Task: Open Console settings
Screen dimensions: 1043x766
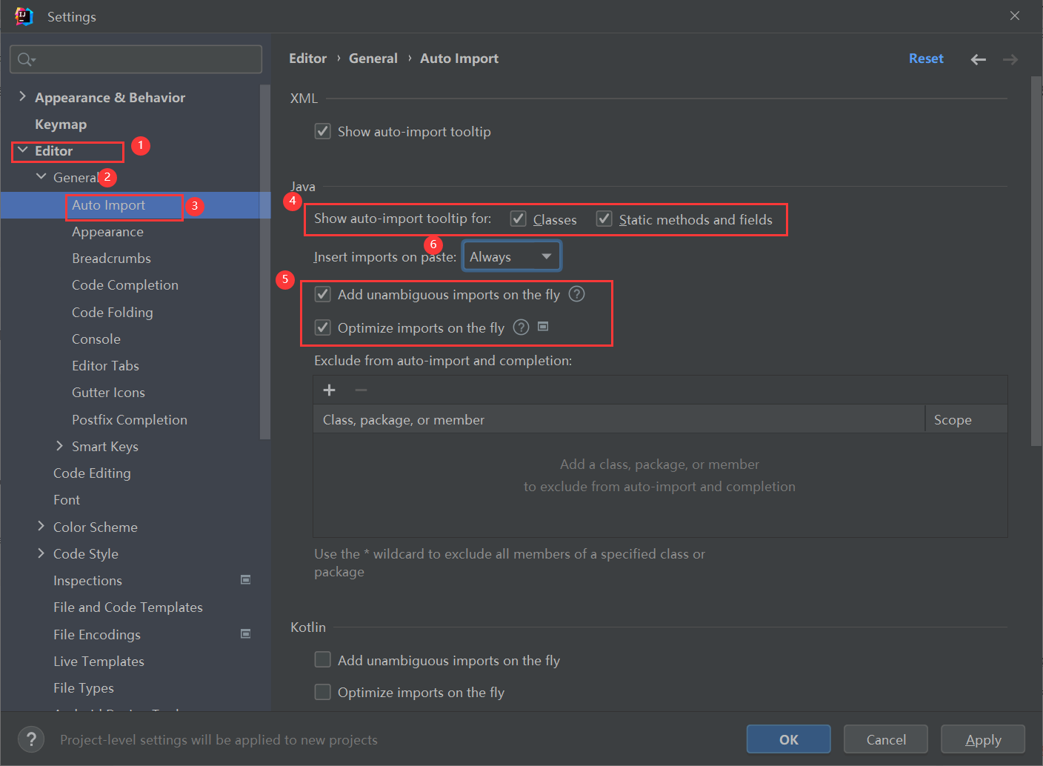Action: click(x=96, y=339)
